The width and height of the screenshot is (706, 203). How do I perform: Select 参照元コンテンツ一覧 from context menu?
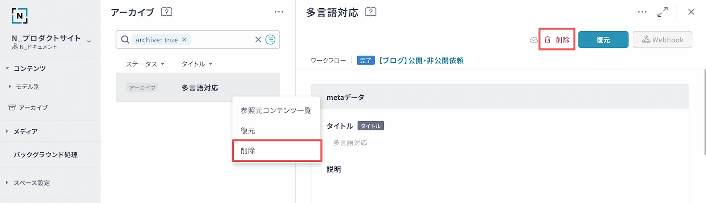pyautogui.click(x=276, y=111)
